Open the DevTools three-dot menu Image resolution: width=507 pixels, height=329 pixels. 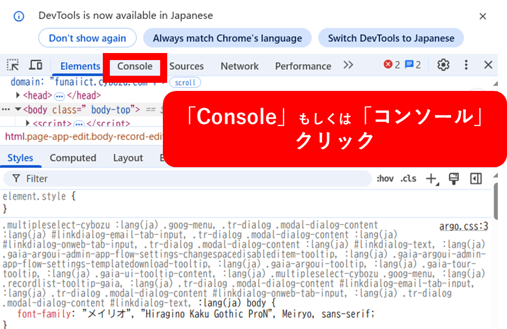coord(466,65)
